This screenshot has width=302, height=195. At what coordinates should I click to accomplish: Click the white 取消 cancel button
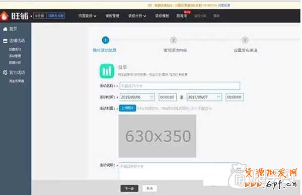point(149,188)
